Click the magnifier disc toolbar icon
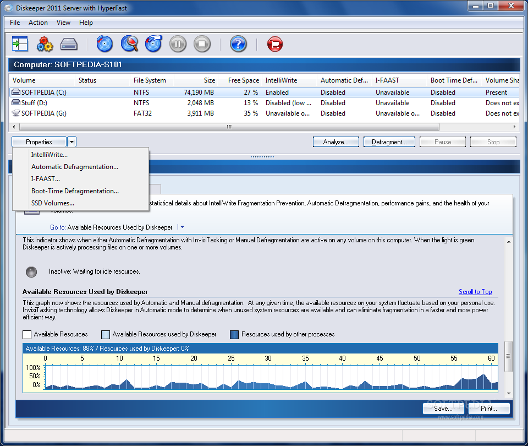Image resolution: width=528 pixels, height=446 pixels. [129, 44]
